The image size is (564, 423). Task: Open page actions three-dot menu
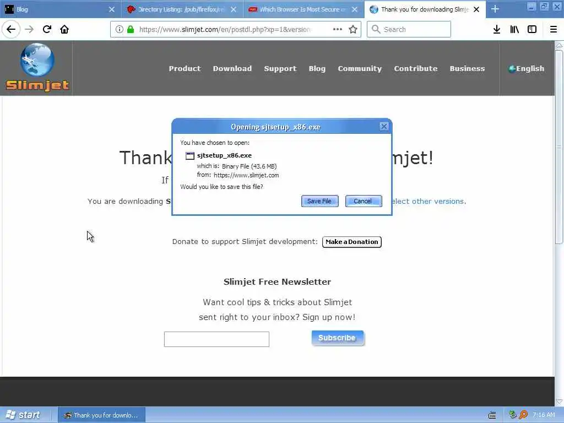point(338,29)
